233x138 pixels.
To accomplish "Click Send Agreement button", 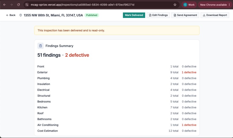I will click(185, 15).
